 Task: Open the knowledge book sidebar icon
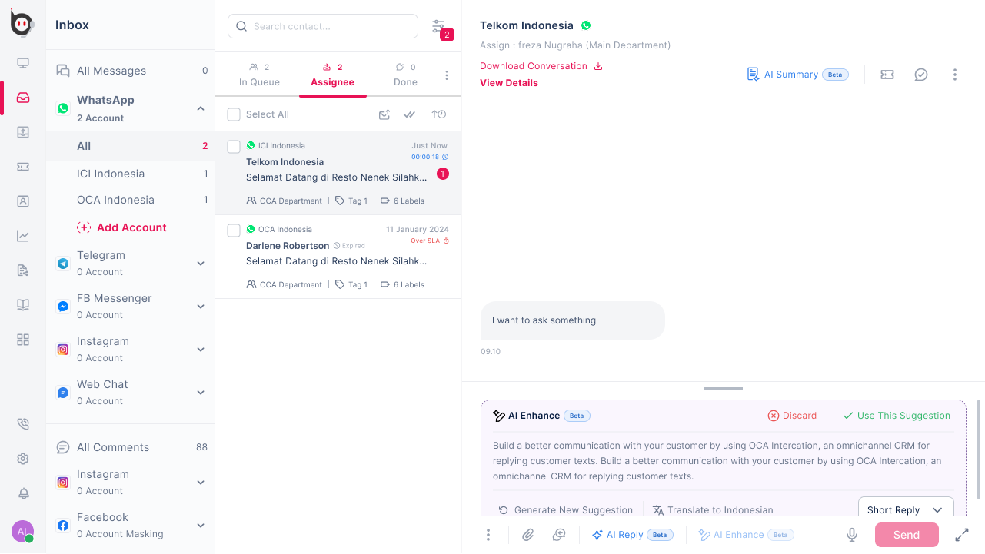(x=23, y=305)
